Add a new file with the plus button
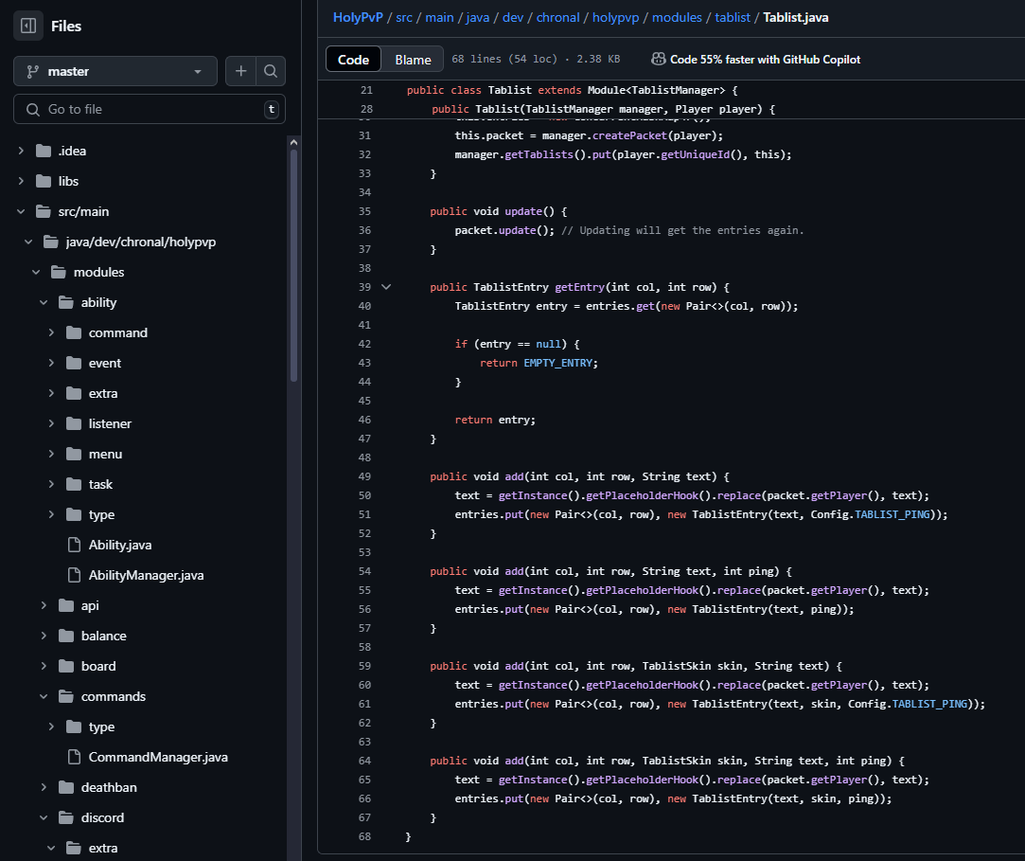Image resolution: width=1025 pixels, height=861 pixels. [x=240, y=71]
